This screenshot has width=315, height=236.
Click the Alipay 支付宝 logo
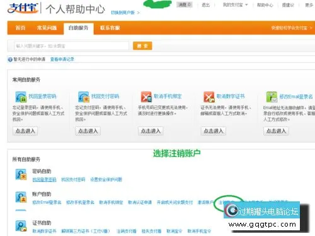pyautogui.click(x=23, y=8)
